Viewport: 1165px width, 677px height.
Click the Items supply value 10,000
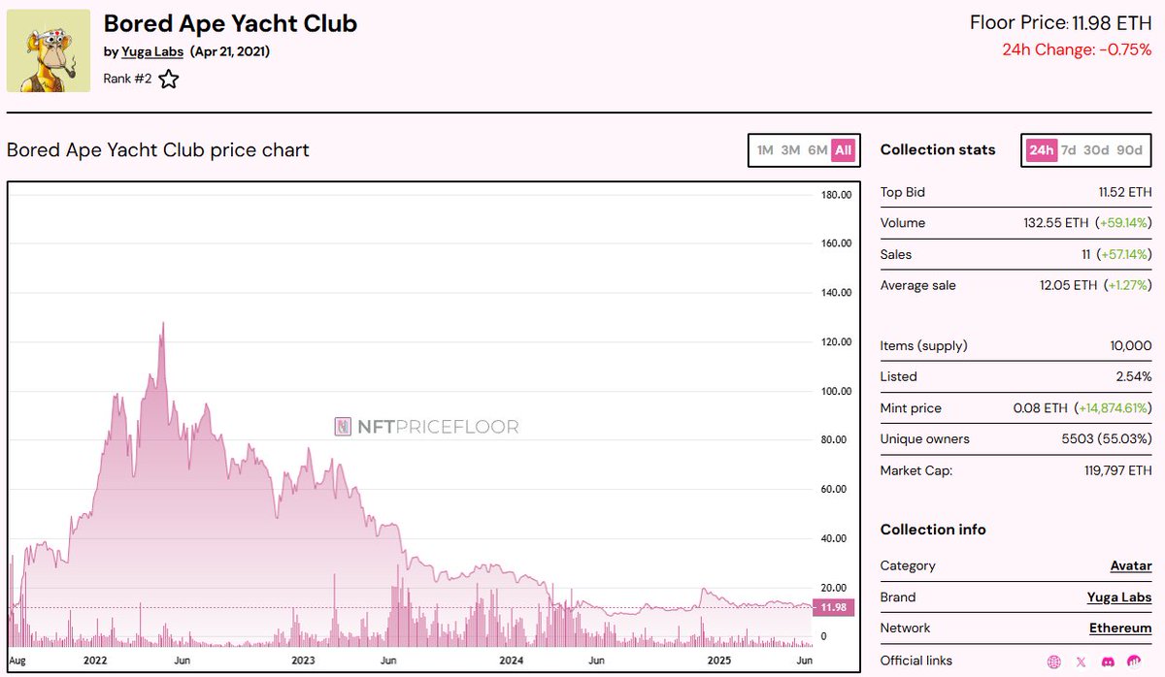[x=1131, y=345]
